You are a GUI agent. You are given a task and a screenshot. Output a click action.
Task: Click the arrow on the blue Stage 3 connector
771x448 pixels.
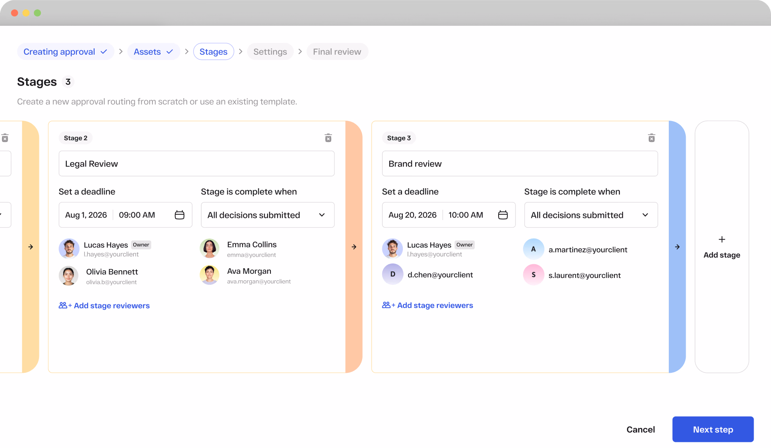pos(677,247)
